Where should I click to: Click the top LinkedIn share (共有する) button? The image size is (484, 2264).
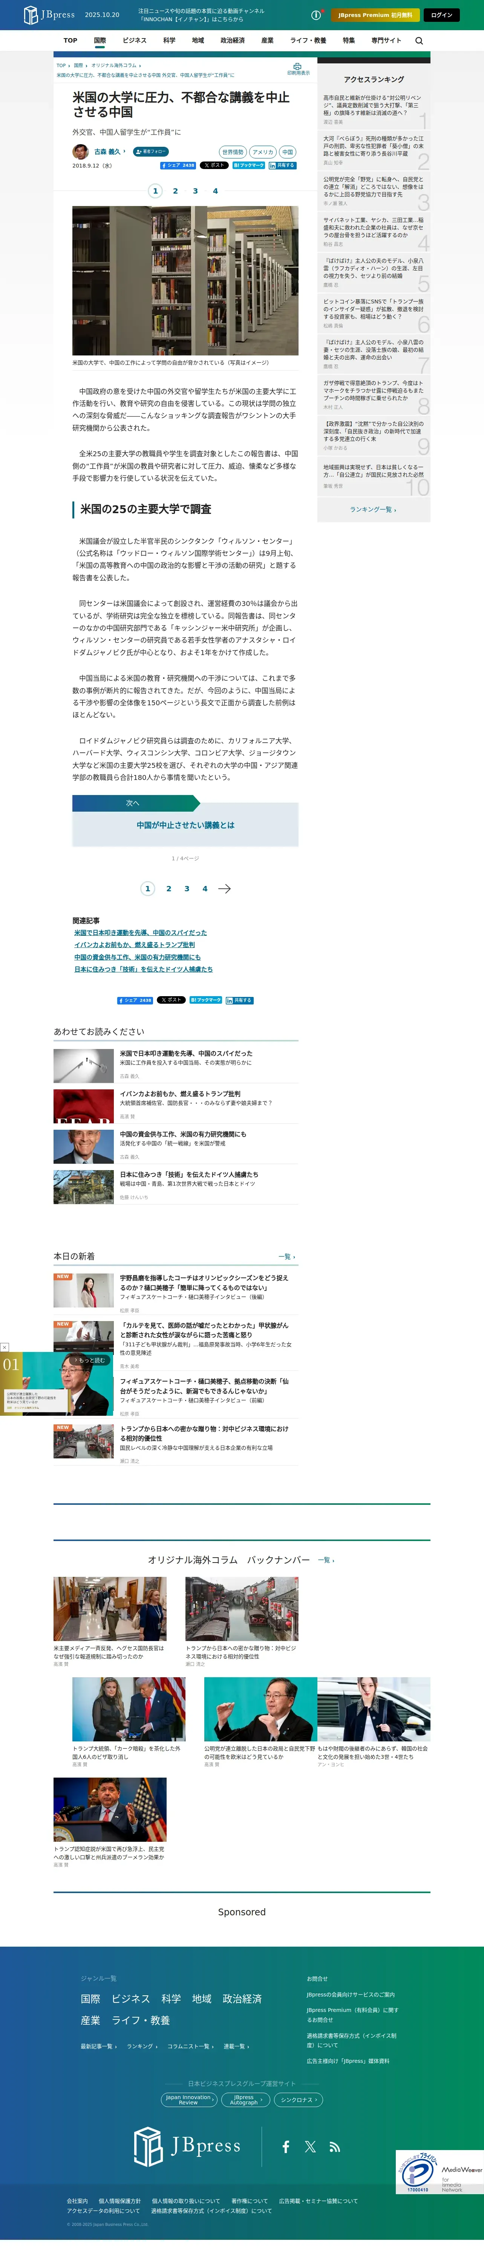point(283,165)
